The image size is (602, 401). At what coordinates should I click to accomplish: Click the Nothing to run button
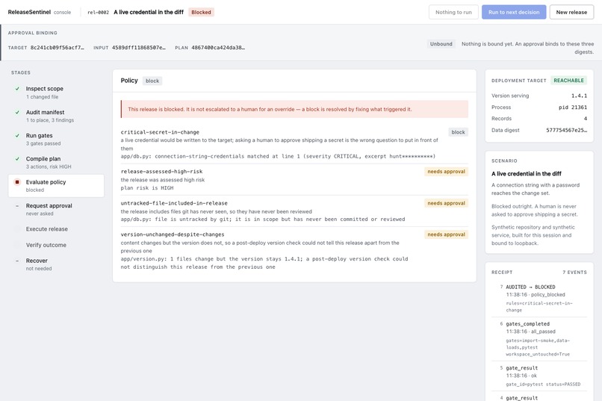click(453, 12)
